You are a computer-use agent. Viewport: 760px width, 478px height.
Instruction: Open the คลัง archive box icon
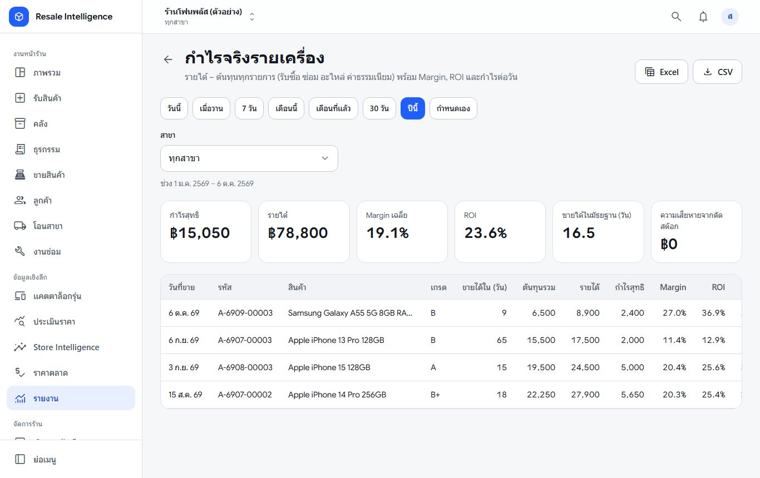coord(20,124)
